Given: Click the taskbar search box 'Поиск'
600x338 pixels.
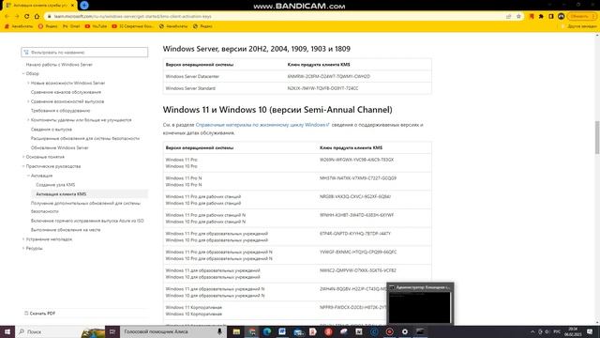Looking at the screenshot, I should pyautogui.click(x=49, y=331).
